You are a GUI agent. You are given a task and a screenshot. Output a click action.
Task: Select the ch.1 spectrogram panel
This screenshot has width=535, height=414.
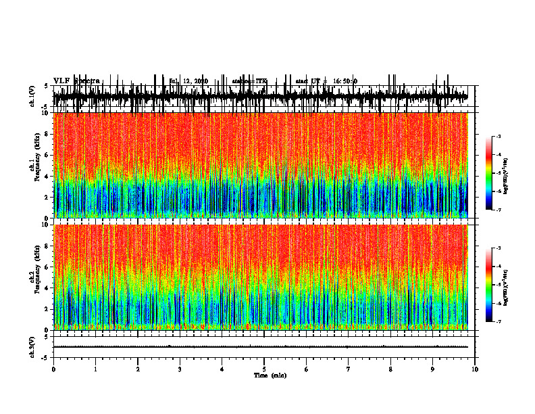point(261,165)
